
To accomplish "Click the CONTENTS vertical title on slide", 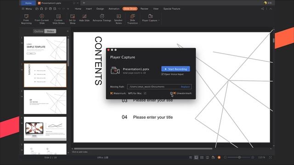I will pyautogui.click(x=98, y=61).
